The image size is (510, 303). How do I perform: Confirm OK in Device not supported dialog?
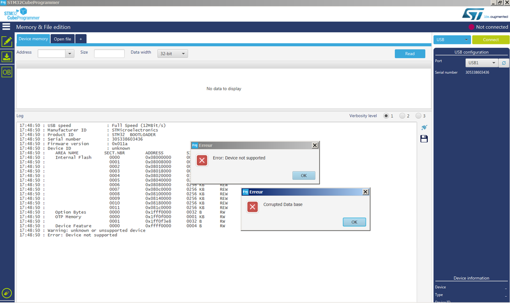pos(304,175)
